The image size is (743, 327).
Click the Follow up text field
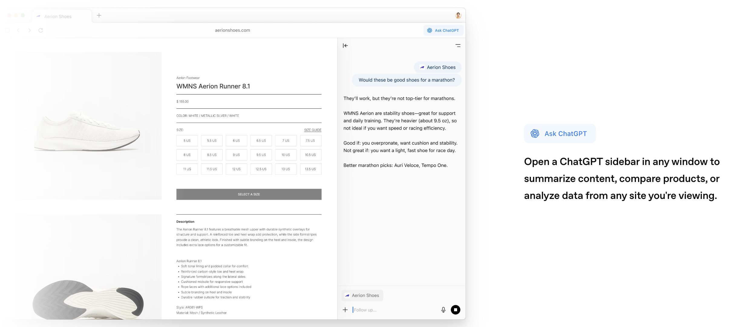393,310
